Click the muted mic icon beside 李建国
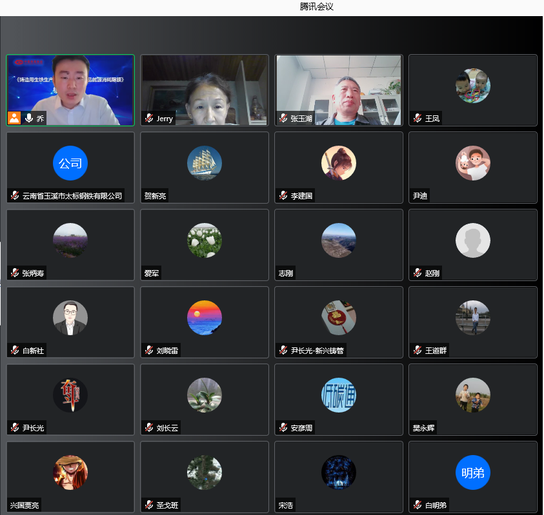Viewport: 544px width, 515px height. click(x=283, y=196)
